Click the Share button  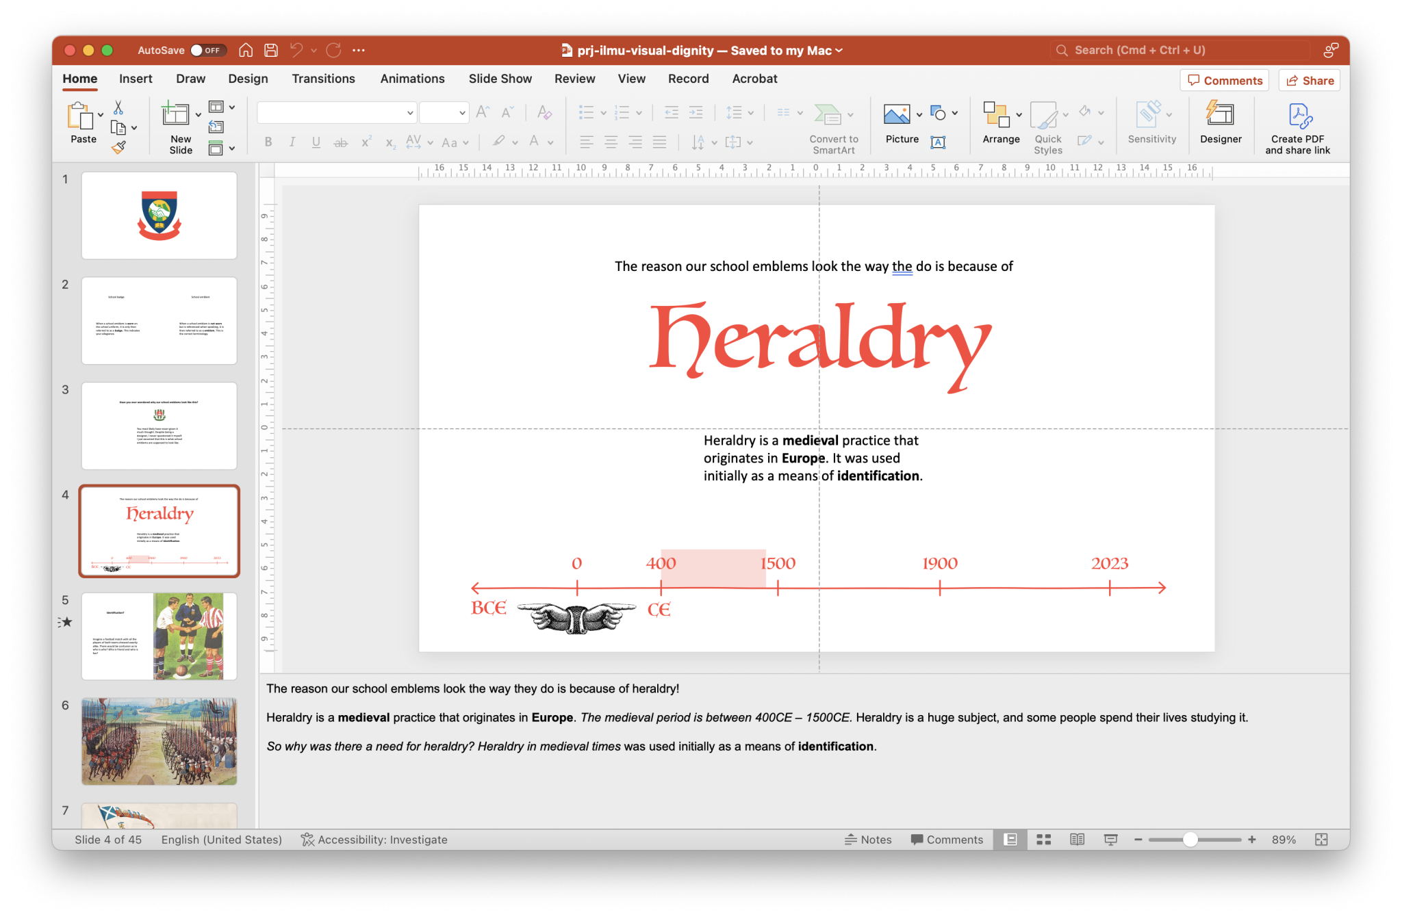click(x=1309, y=80)
